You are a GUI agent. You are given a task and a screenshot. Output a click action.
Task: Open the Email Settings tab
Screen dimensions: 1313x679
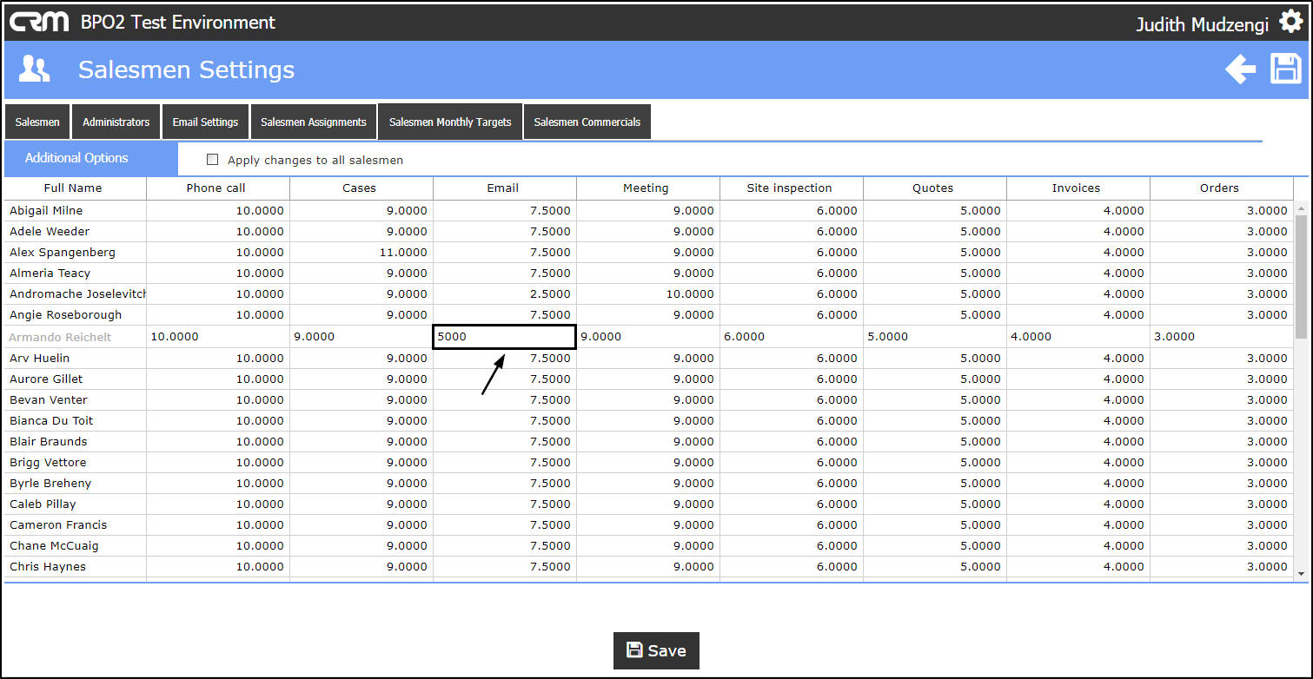[x=205, y=122]
